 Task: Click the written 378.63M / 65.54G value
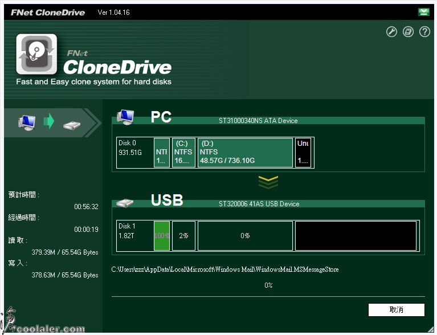coord(64,275)
